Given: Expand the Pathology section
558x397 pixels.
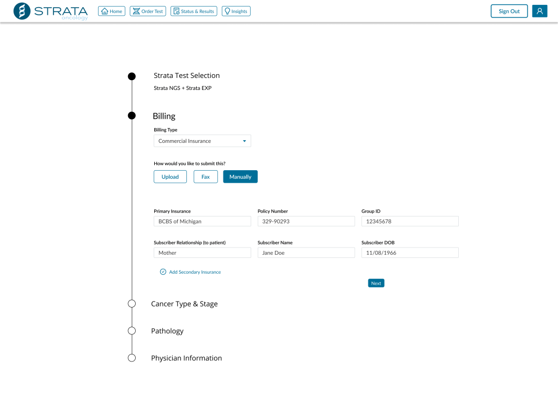Looking at the screenshot, I should [x=167, y=331].
